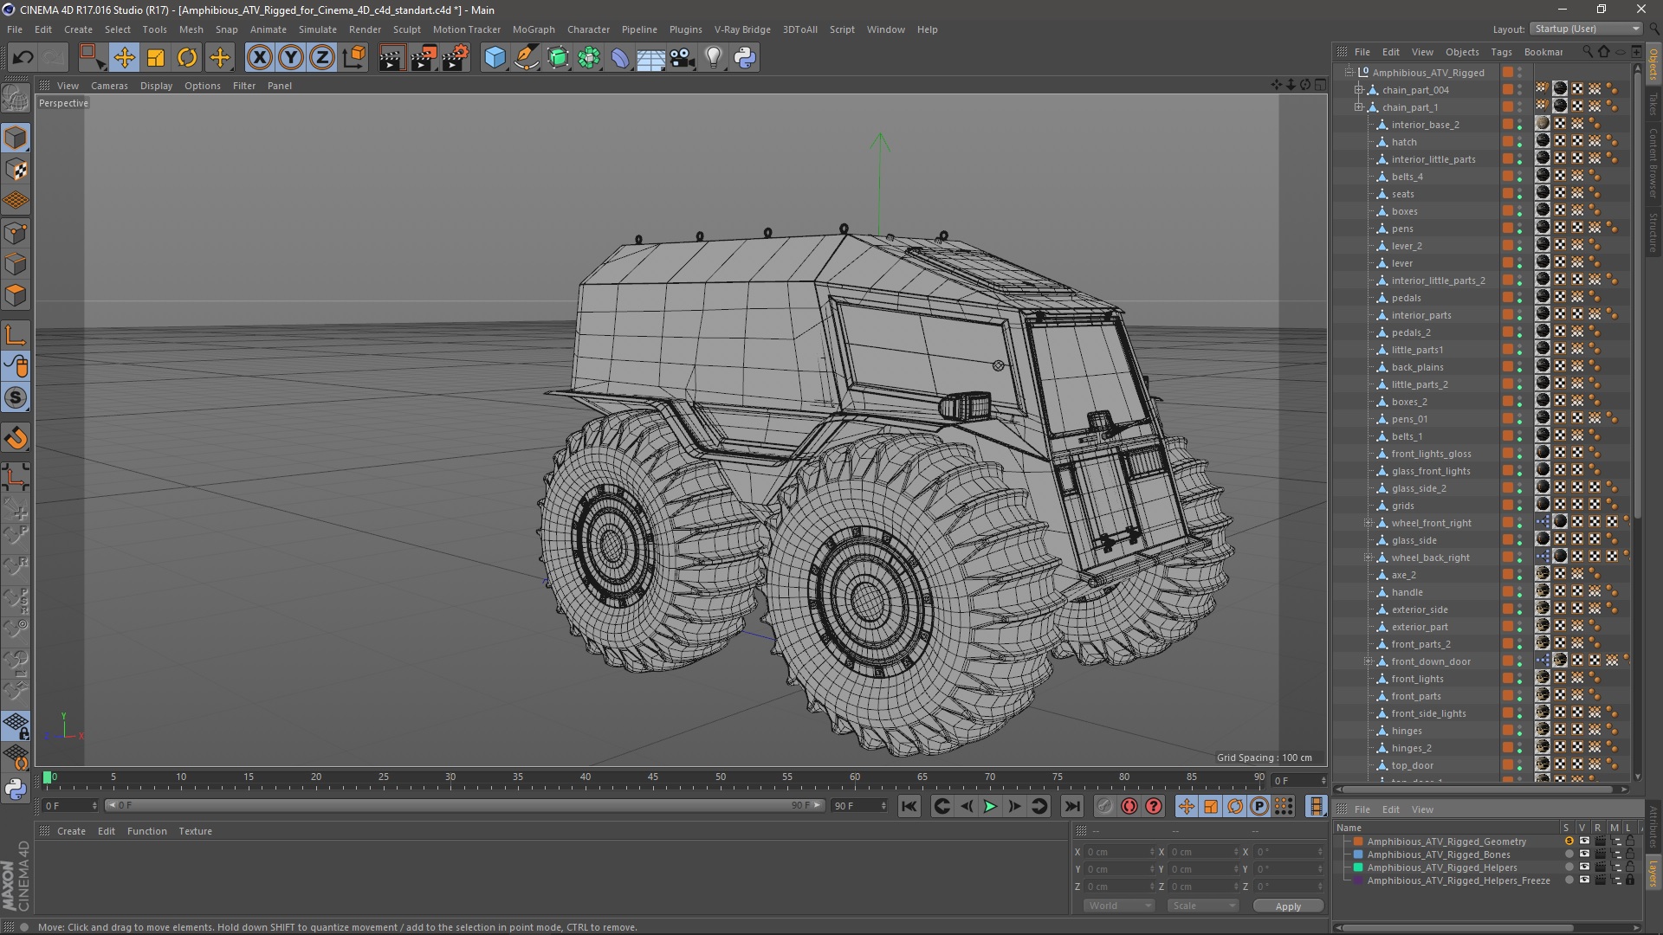Open the Mesh menu
This screenshot has height=935, width=1663.
191,29
